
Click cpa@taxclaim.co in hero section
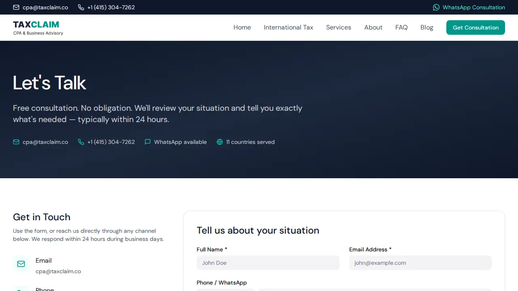[45, 142]
